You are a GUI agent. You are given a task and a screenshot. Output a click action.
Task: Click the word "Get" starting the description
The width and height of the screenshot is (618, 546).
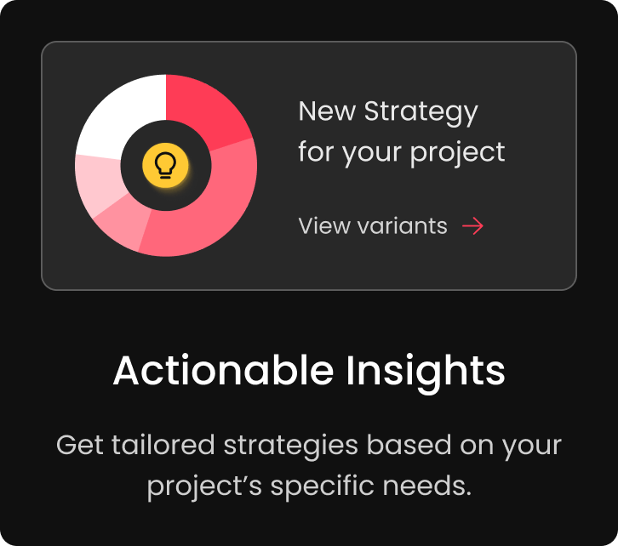80,444
